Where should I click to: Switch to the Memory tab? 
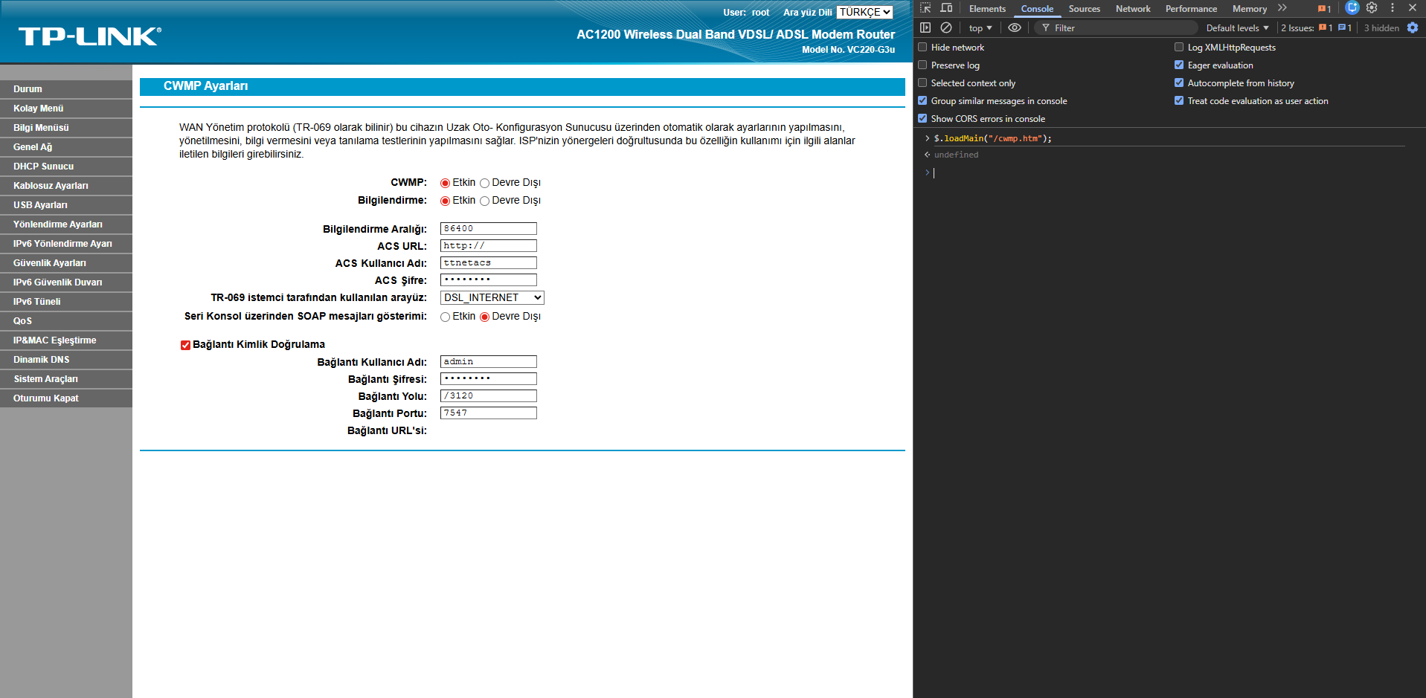click(x=1250, y=9)
